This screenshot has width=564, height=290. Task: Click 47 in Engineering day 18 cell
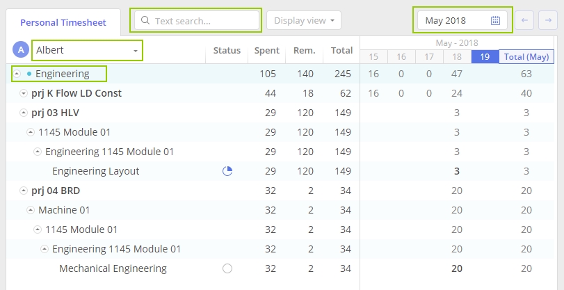[x=457, y=74]
